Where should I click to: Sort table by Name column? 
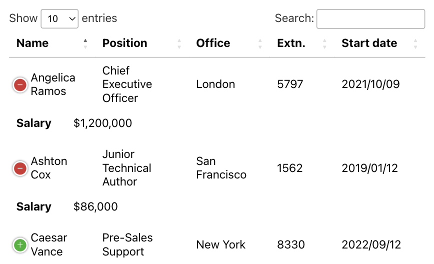32,43
